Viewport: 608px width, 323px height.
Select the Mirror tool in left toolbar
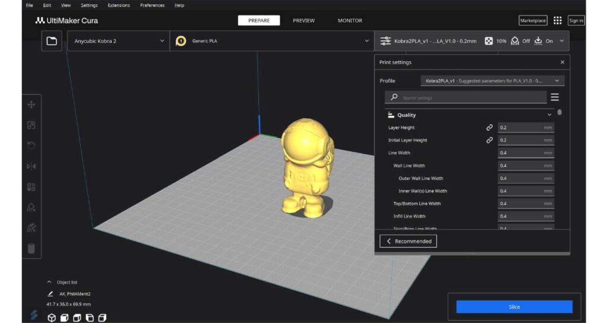pyautogui.click(x=31, y=166)
